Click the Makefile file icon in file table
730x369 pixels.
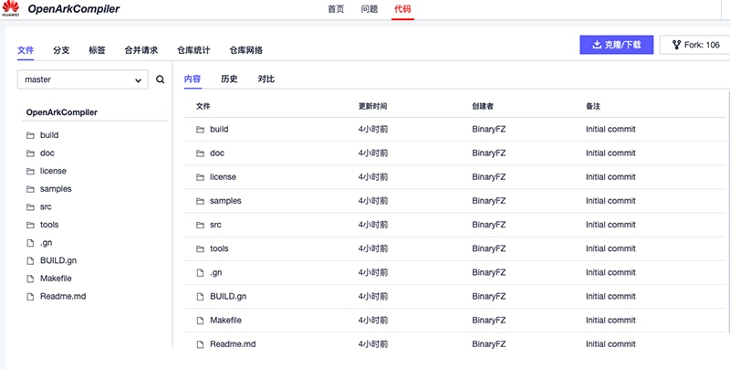pos(200,321)
